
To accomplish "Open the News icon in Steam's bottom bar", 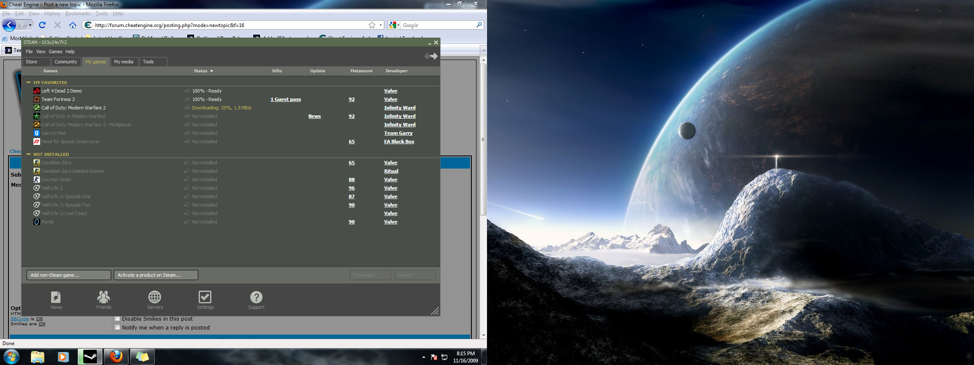I will (56, 297).
